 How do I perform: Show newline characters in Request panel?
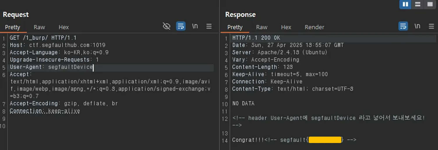[195, 27]
